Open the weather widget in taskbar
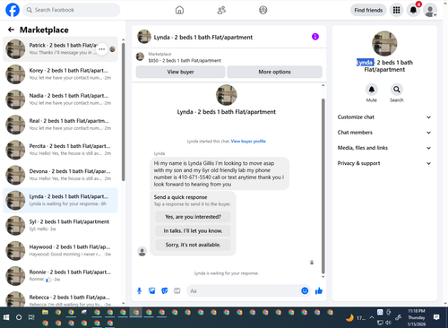448x328 pixels. tap(356, 318)
